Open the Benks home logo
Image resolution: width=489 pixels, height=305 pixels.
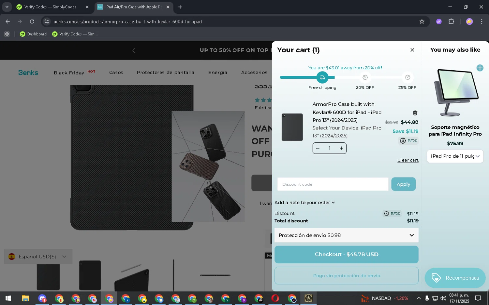pyautogui.click(x=28, y=73)
